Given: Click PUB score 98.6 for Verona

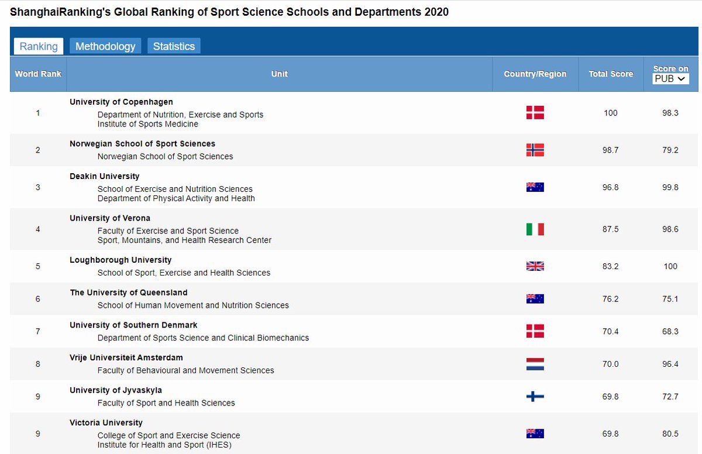Looking at the screenshot, I should 670,229.
